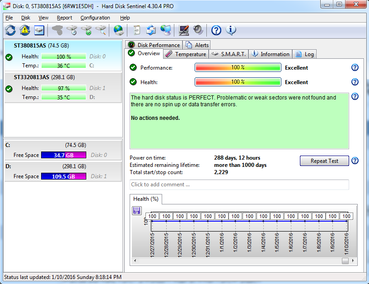Open the Configuration menu

pos(95,18)
